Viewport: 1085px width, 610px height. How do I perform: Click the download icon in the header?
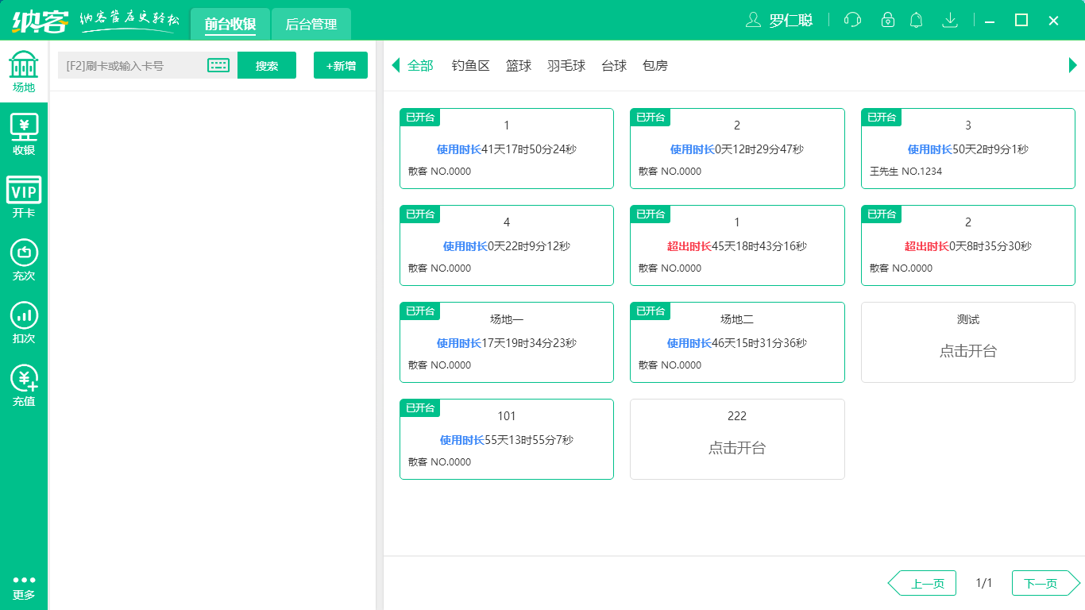coord(950,20)
